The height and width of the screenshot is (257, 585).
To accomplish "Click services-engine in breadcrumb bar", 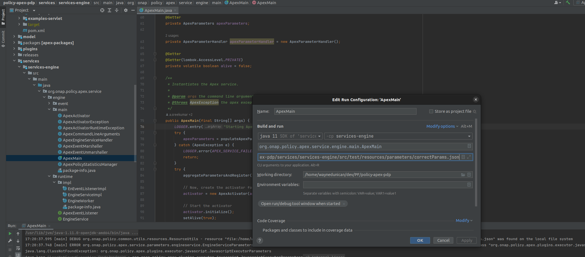I will click(74, 2).
